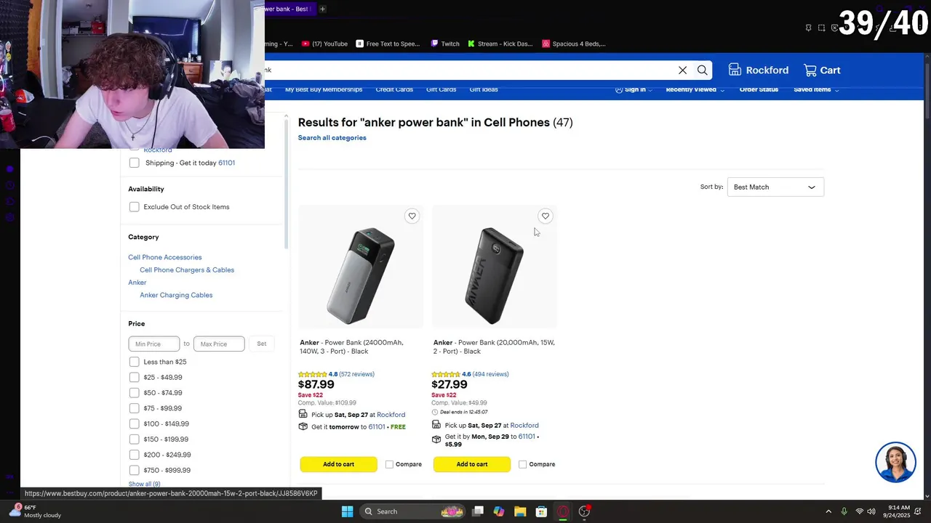Screen dimensions: 931x523
Task: Tick Compare for the $87.99 power bank
Action: click(x=389, y=464)
